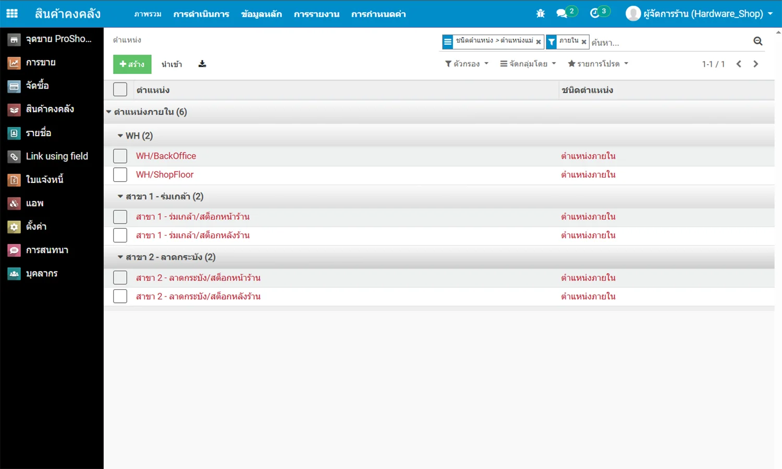782x469 pixels.
Task: Click into the ค้นหา search field
Action: (x=667, y=42)
